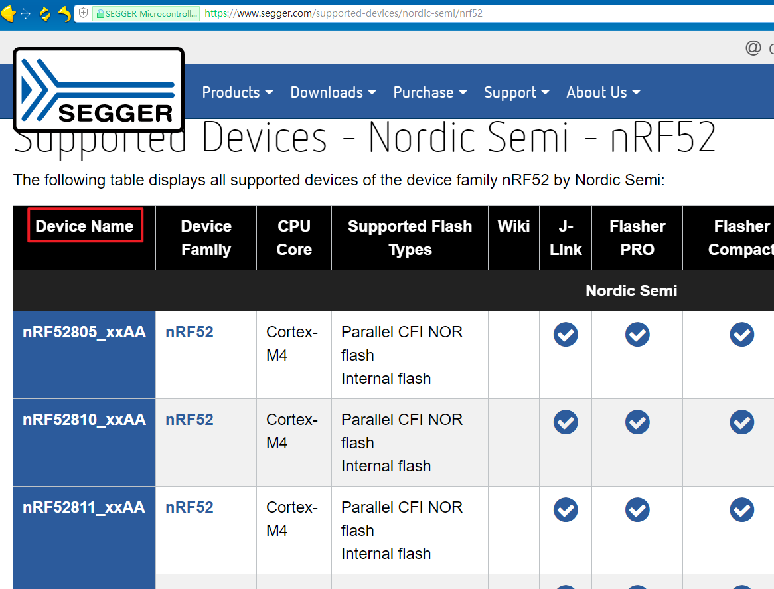Open the Purchase menu
The image size is (774, 589).
tap(429, 92)
